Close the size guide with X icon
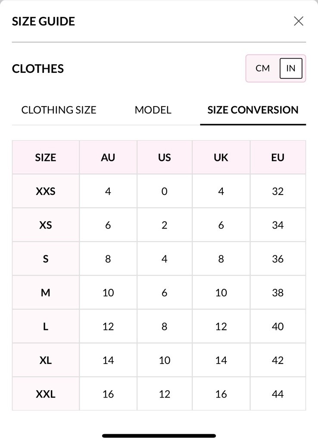Screen dimensions: 318x442 (299, 21)
